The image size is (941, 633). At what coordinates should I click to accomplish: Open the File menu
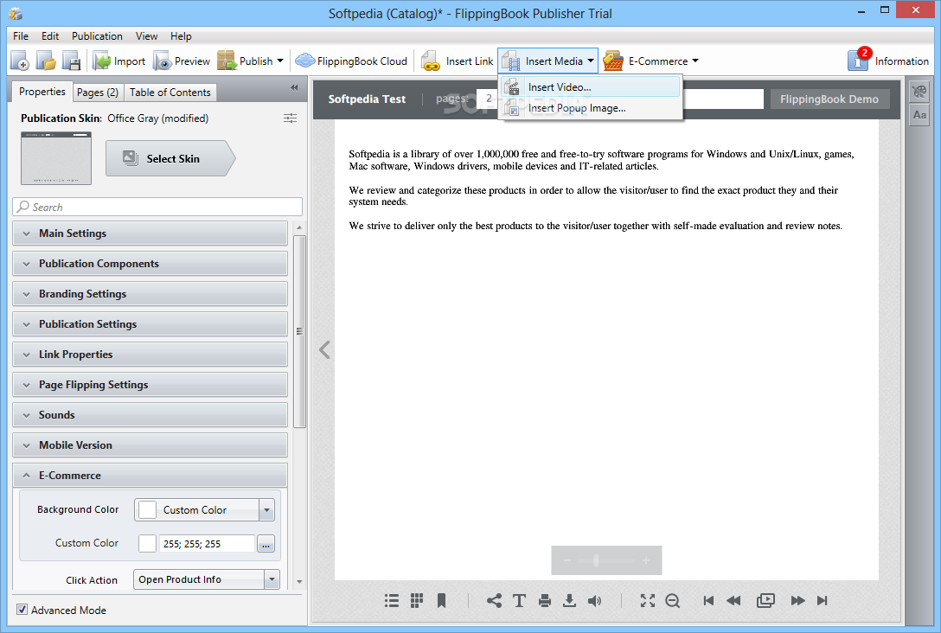click(x=21, y=36)
